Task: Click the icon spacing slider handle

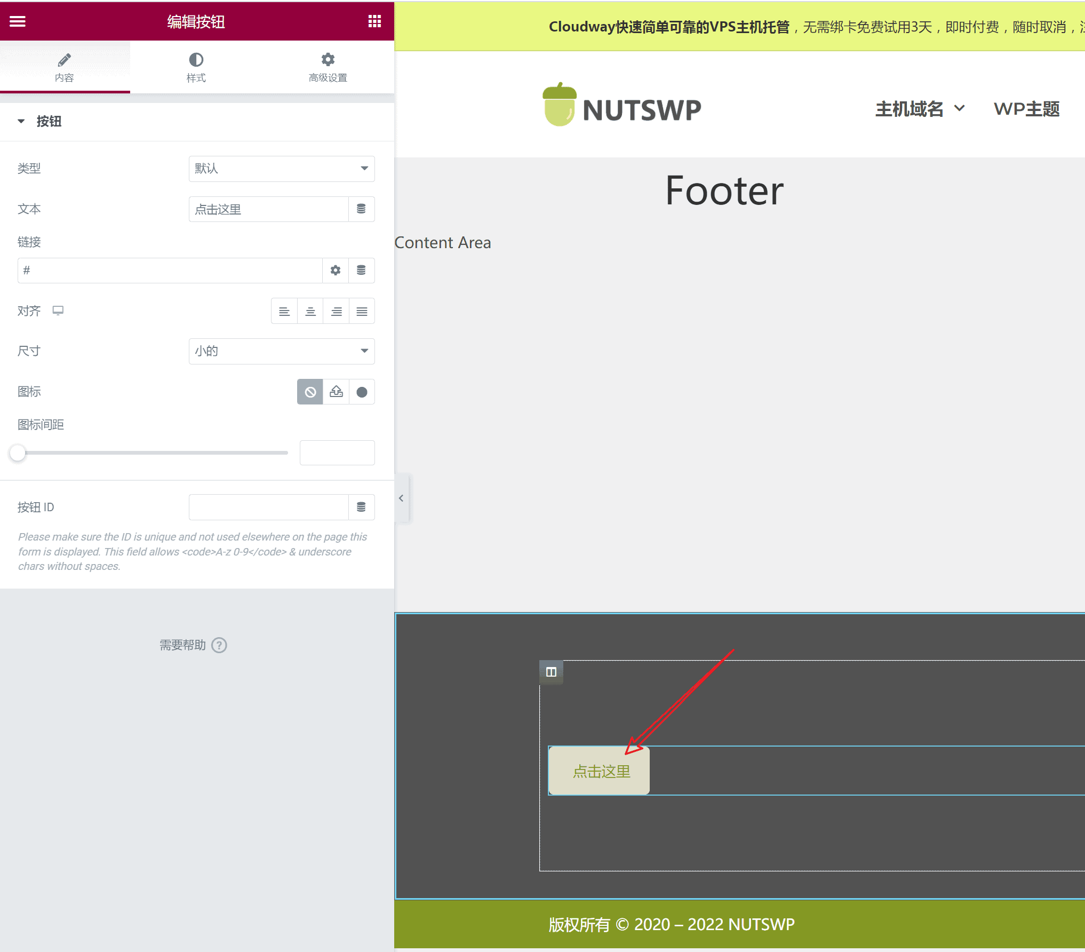Action: 18,453
